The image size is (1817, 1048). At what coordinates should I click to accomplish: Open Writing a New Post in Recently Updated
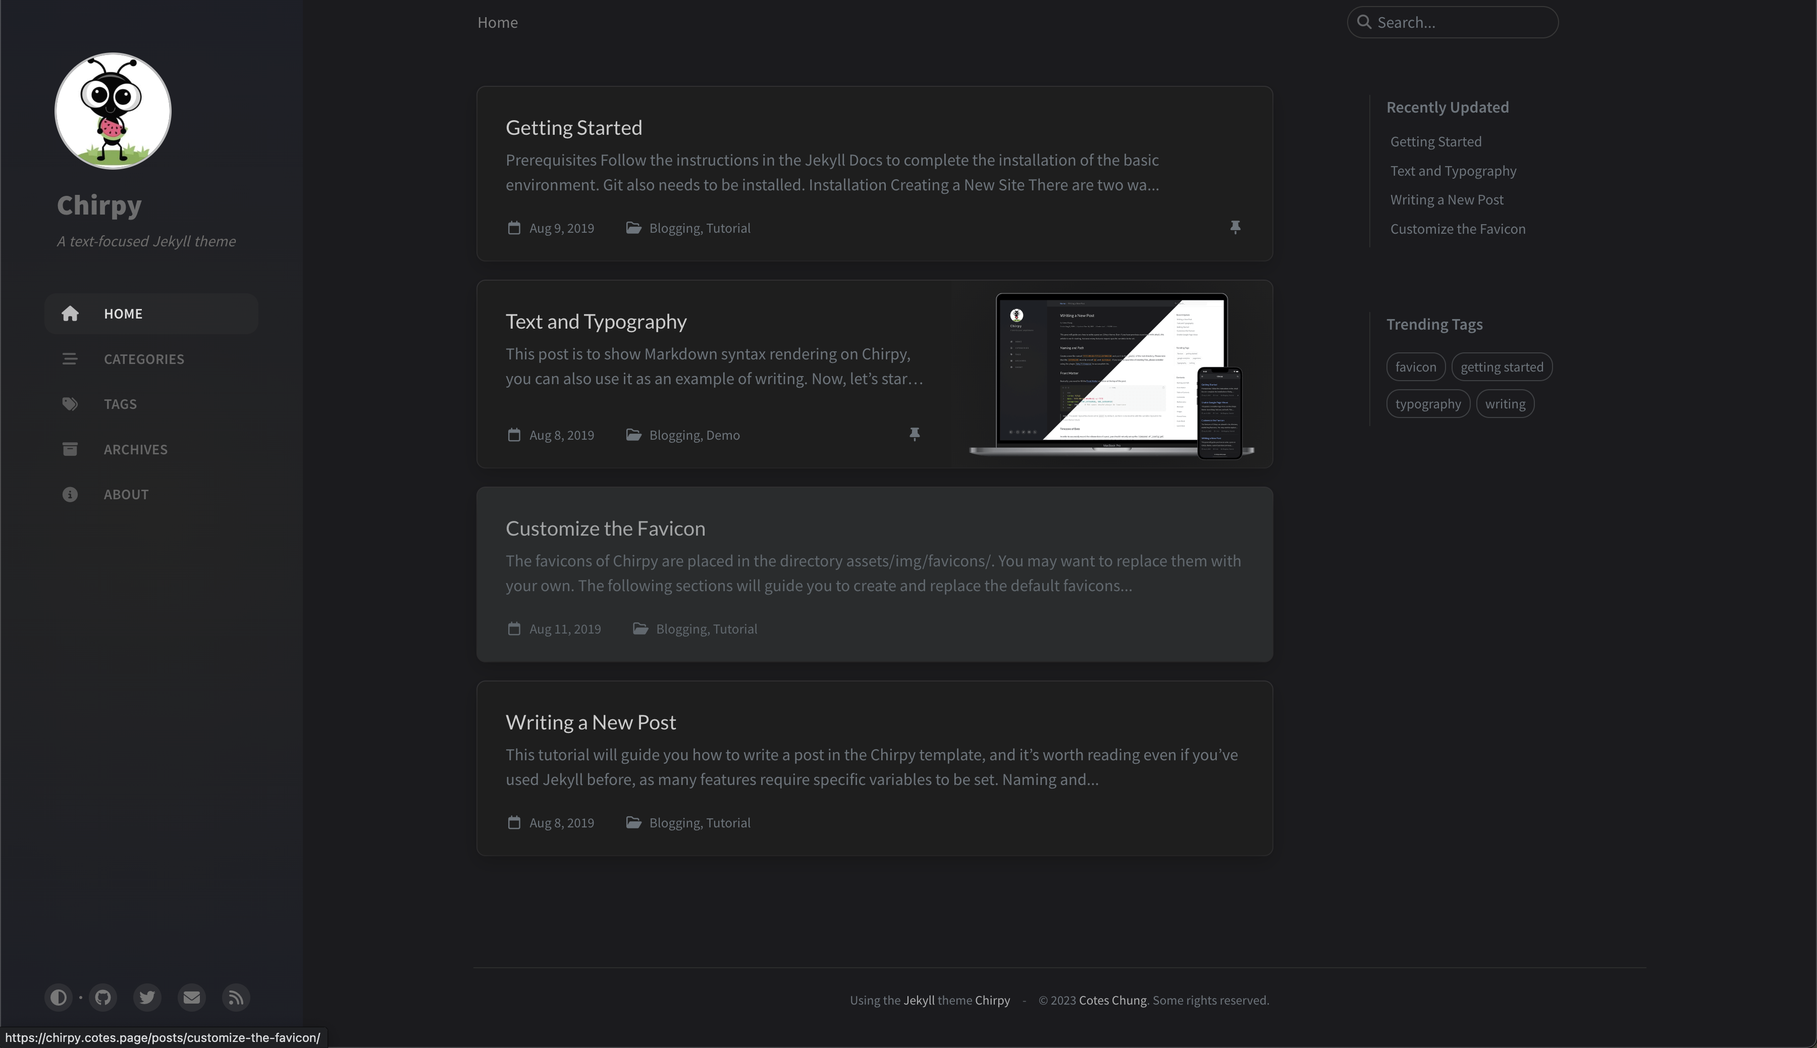tap(1447, 200)
